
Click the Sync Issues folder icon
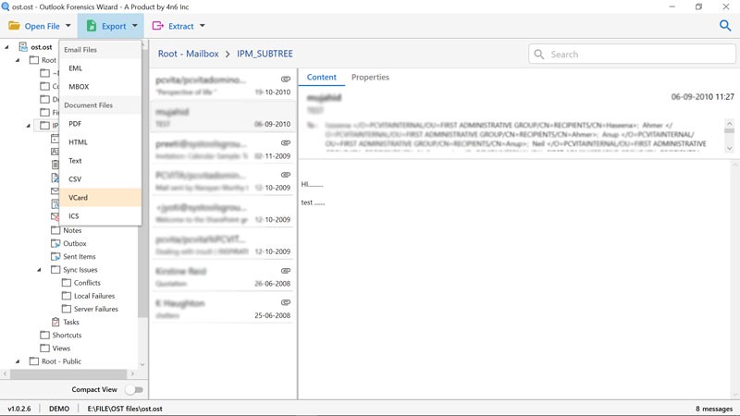click(55, 270)
